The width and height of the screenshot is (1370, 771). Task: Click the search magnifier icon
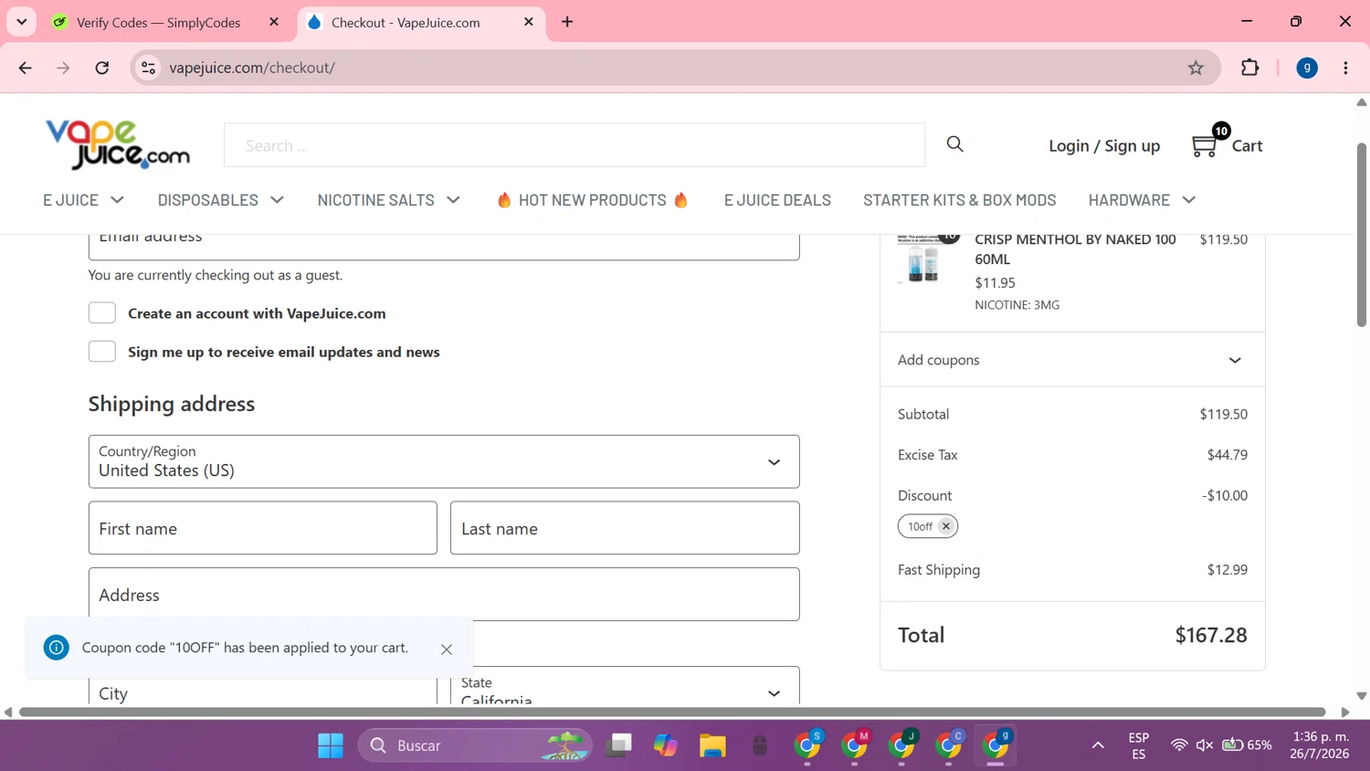coord(955,144)
